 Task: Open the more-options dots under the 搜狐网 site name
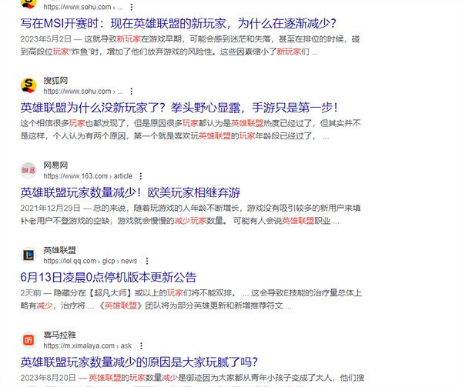[x=132, y=92]
